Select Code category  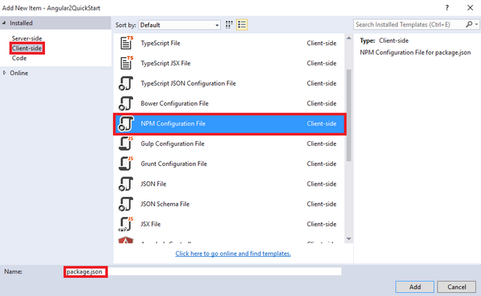(19, 58)
